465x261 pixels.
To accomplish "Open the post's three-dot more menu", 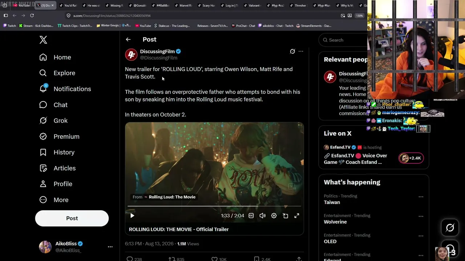I will (x=301, y=51).
